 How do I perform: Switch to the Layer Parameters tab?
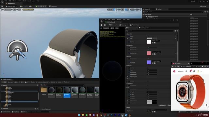point(144,28)
